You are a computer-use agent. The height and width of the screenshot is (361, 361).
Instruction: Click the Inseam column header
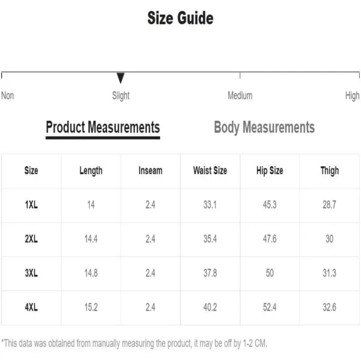coord(150,171)
